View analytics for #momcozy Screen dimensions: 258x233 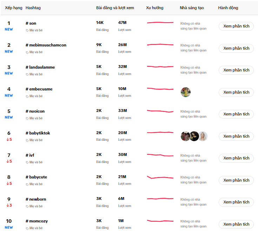coord(236,224)
